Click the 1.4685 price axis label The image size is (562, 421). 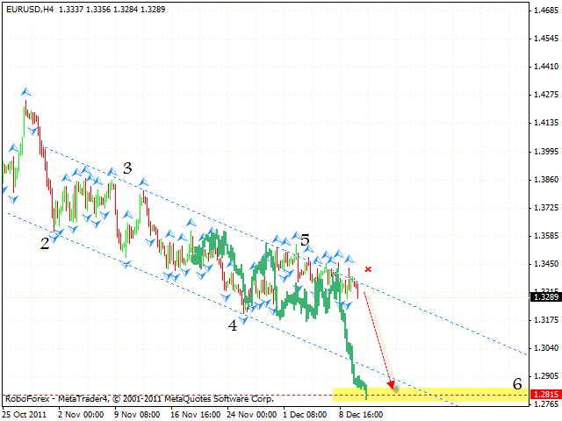tap(544, 11)
